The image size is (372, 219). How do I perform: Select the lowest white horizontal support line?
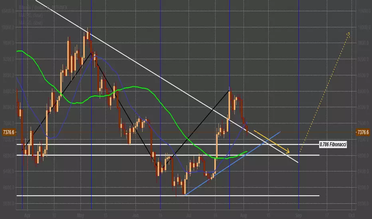168,196
